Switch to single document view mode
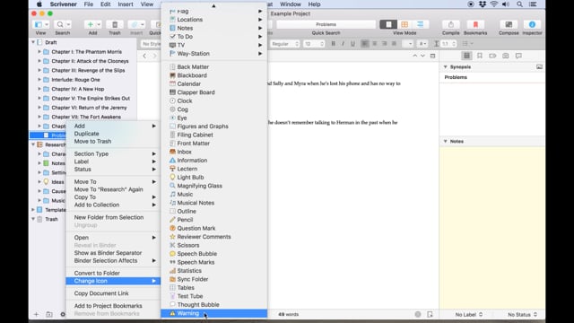The width and height of the screenshot is (574, 323). (388, 24)
